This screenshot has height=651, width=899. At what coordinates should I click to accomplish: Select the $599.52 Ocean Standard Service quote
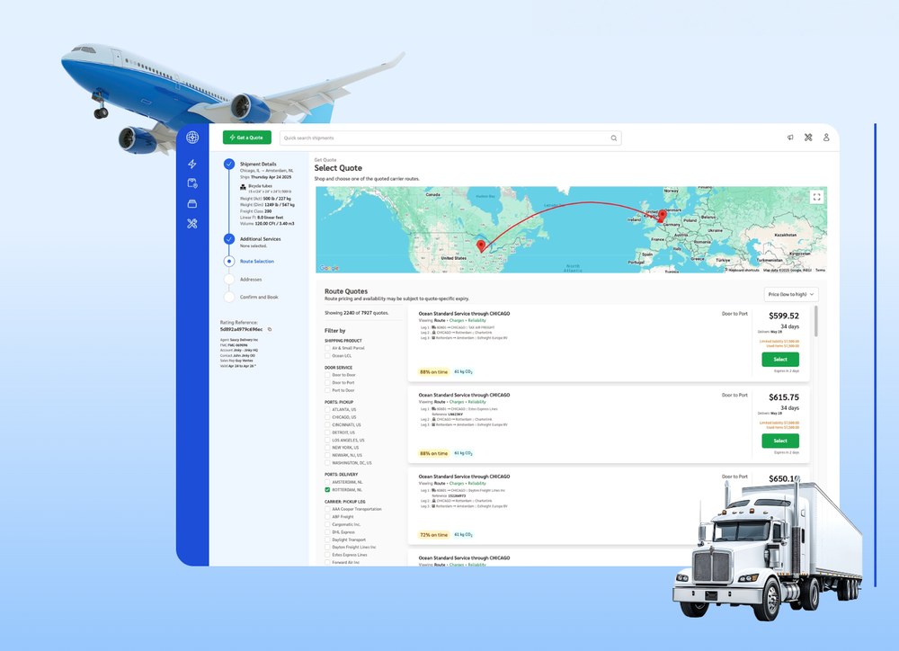point(779,358)
